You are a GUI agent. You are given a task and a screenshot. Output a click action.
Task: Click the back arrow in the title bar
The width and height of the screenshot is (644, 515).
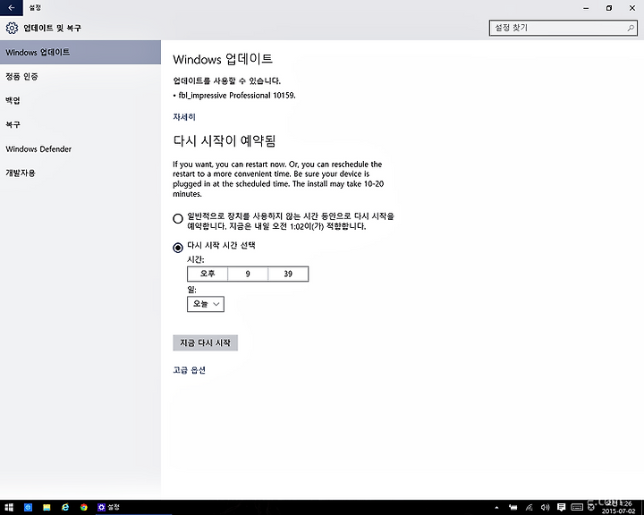point(11,7)
